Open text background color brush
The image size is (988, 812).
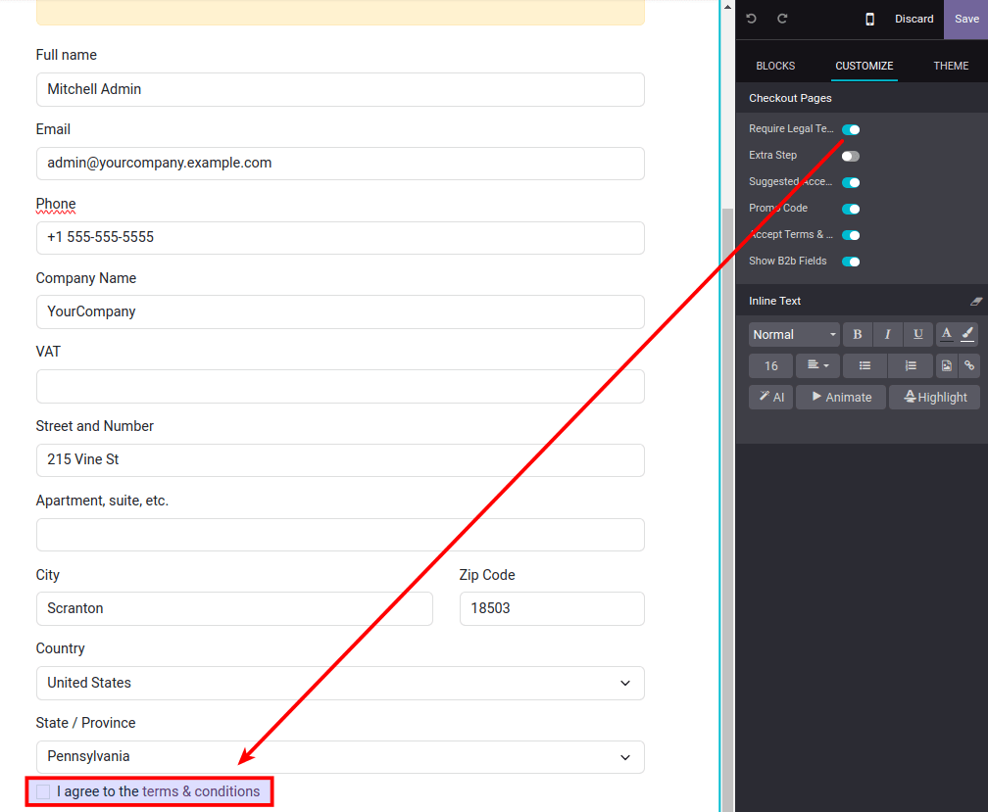click(967, 334)
